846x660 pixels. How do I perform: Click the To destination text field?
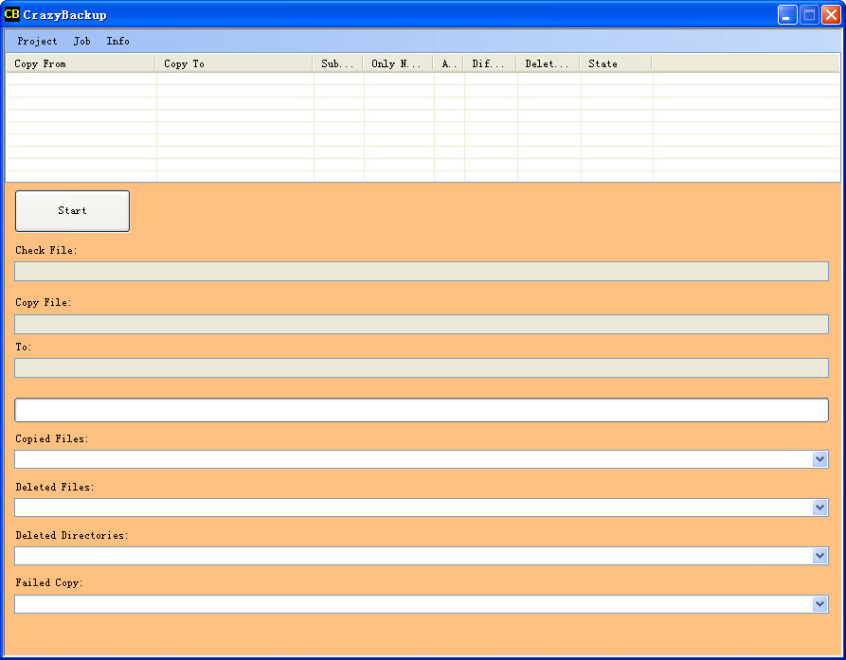[422, 368]
